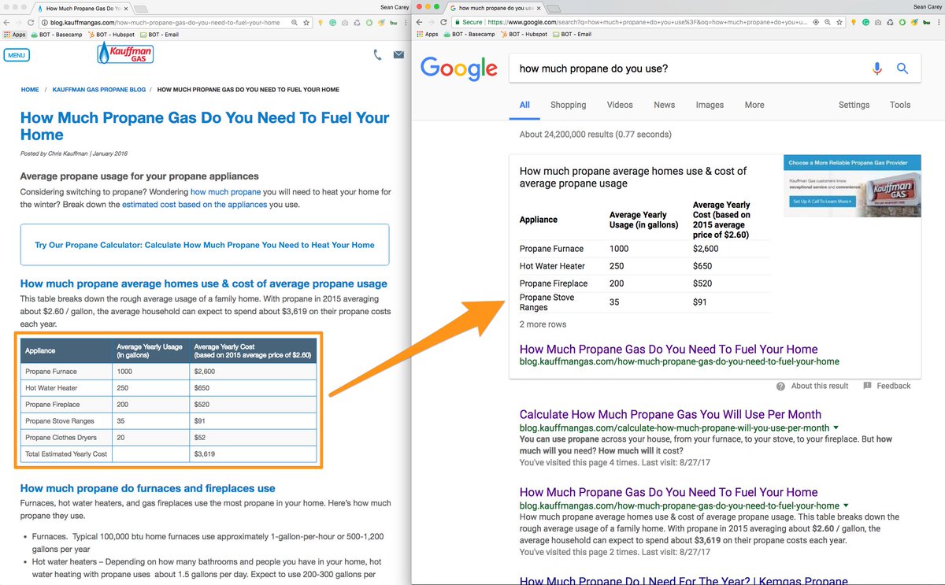
Task: Click camera extension icon in Kauffman window
Action: 345,23
